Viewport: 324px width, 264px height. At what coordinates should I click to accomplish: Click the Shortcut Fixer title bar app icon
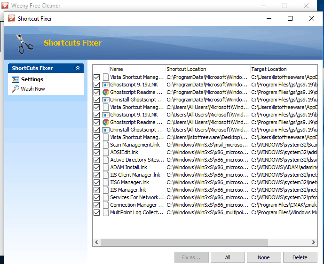pos(12,18)
